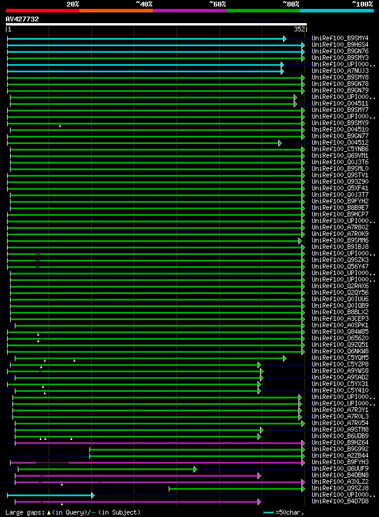Open the UniRef100_Q84W85 entry

[x=340, y=331]
